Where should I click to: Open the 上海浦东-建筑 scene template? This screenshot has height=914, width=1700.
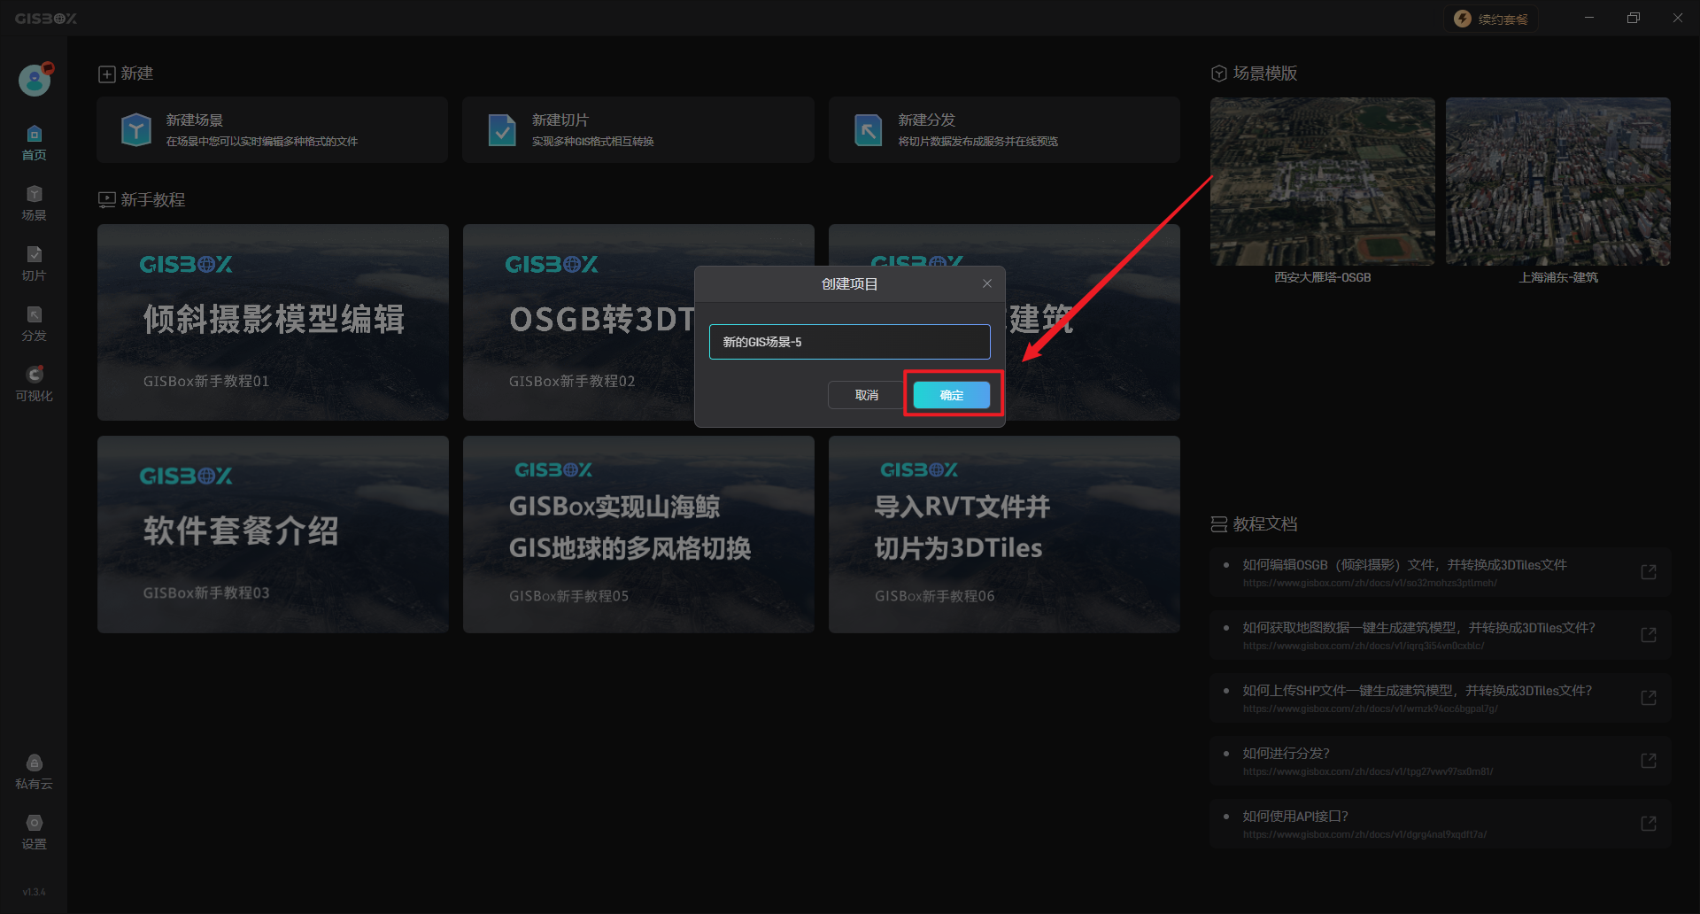tap(1558, 182)
